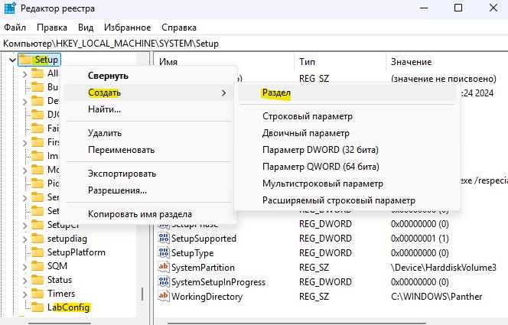Click the SystemPartition string value icon
508x325 pixels.
pos(163,267)
